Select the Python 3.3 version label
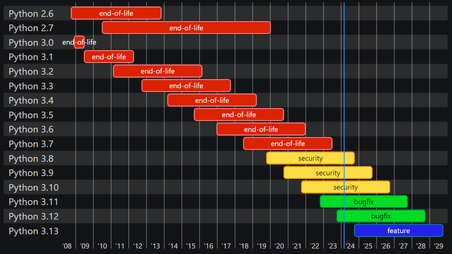This screenshot has height=254, width=452. (31, 86)
